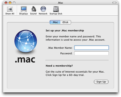
Task: Click the large .mac globe logo
Action: [x=26, y=41]
